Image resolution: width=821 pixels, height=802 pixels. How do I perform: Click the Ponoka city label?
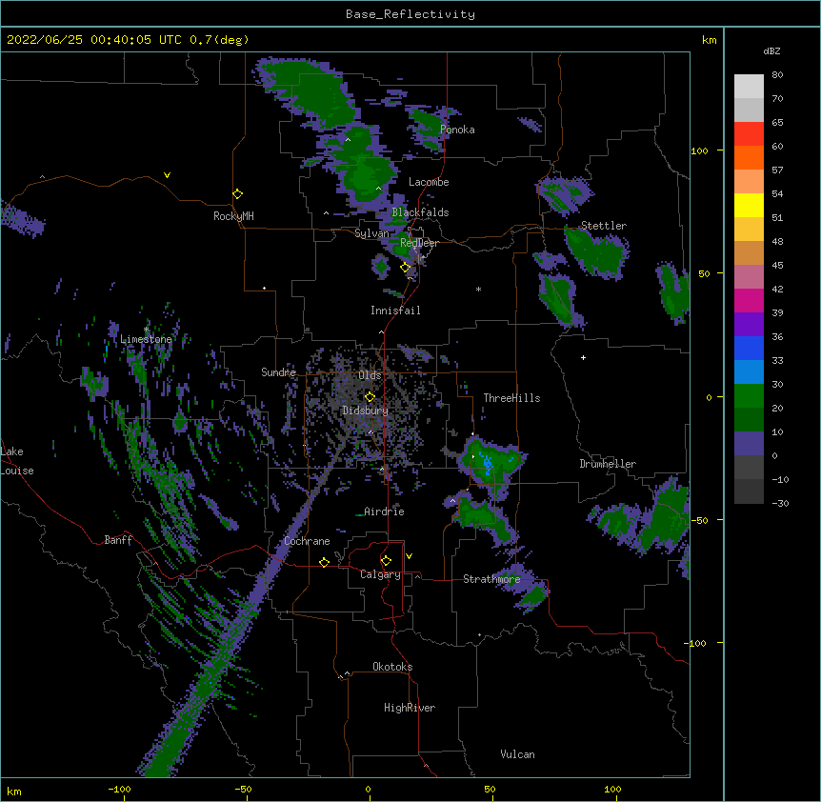tap(457, 130)
